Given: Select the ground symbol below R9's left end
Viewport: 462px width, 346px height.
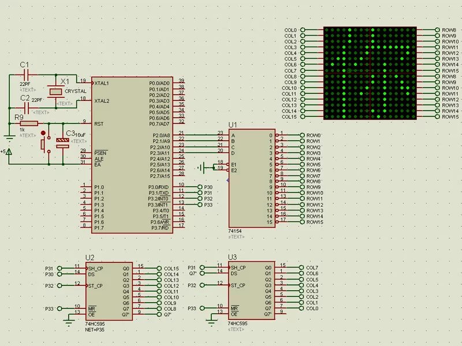Looking at the screenshot, I should pyautogui.click(x=9, y=137).
